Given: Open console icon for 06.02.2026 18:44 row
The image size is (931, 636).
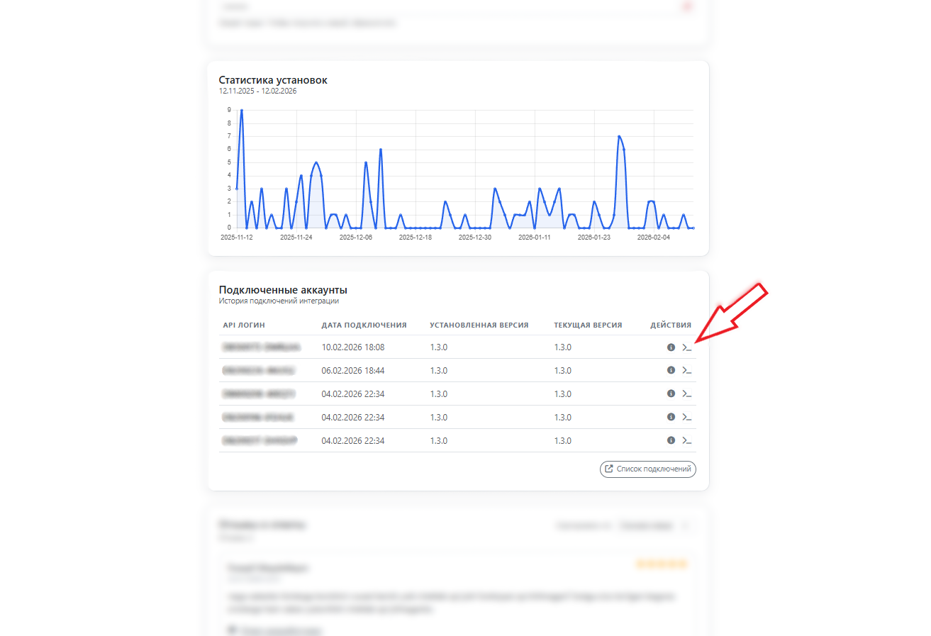Looking at the screenshot, I should [686, 370].
